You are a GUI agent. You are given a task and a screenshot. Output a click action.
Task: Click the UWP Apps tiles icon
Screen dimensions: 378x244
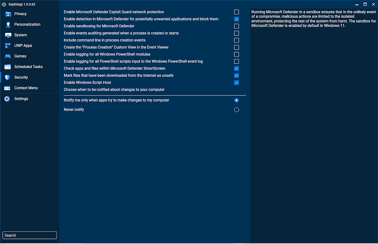click(8, 46)
